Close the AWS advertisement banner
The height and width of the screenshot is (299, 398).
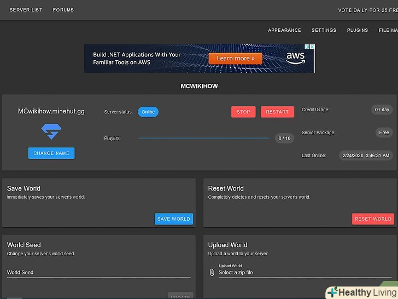[312, 47]
